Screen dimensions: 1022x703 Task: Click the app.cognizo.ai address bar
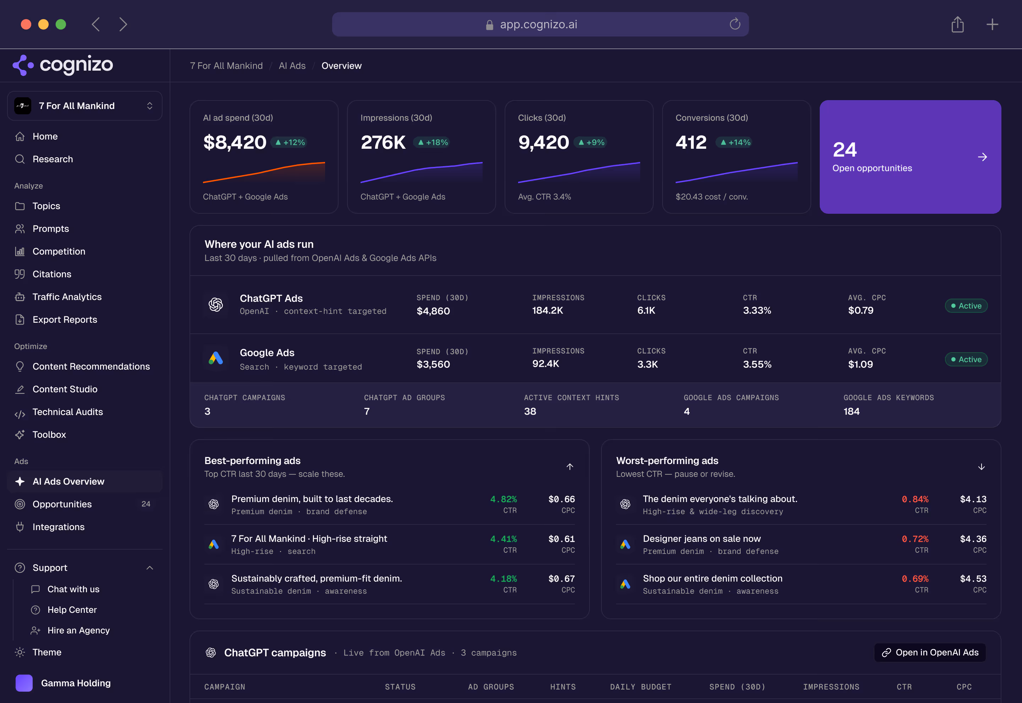pyautogui.click(x=540, y=24)
